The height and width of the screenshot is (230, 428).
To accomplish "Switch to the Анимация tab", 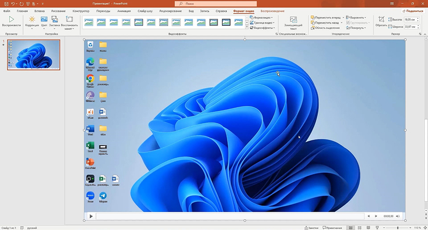I will pos(124,11).
